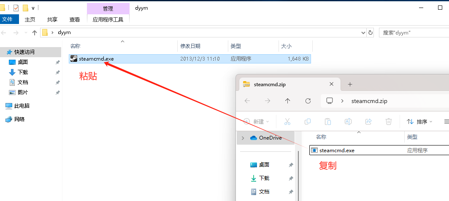Viewport: 449px width, 201px height.
Task: Open 下载 in dyym navigation pane
Action: 23,72
